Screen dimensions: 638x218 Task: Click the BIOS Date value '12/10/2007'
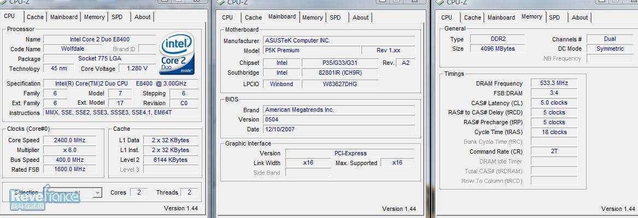(339, 129)
